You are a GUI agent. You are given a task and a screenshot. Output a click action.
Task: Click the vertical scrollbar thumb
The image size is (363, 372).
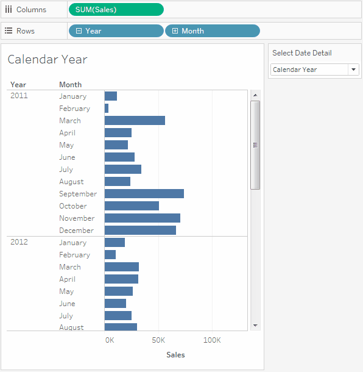pos(255,145)
